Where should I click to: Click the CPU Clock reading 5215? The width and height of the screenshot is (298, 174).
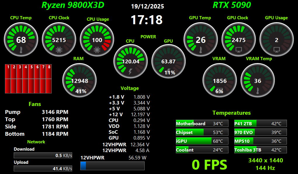pos(59,40)
